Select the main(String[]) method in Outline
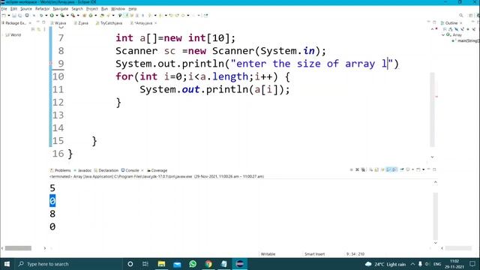This screenshot has width=480, height=270. tap(466, 40)
